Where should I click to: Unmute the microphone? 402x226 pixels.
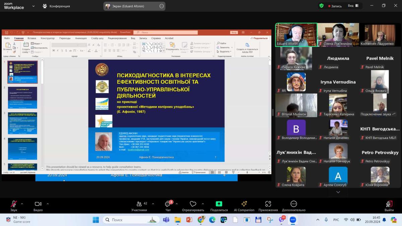pyautogui.click(x=14, y=204)
